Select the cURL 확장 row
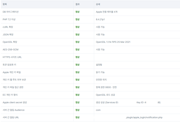Viewport: 180px width, 122px height. pos(90,27)
